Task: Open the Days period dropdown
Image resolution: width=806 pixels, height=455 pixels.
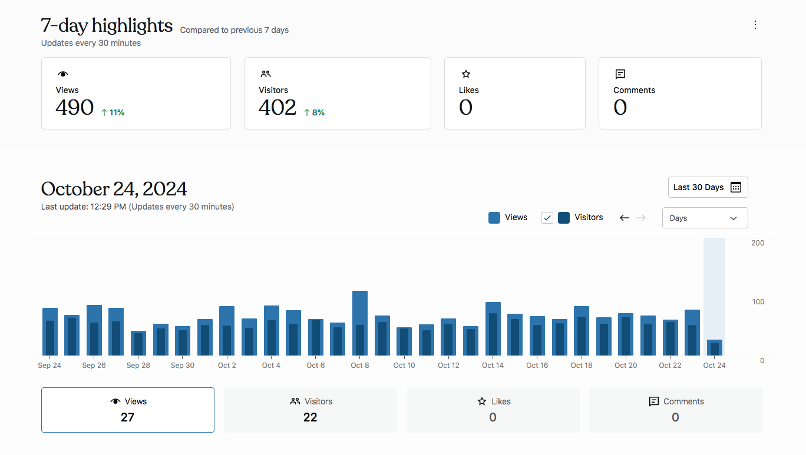Action: tap(705, 218)
